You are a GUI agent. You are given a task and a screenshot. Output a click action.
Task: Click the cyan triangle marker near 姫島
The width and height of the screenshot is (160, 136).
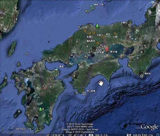(x=57, y=68)
